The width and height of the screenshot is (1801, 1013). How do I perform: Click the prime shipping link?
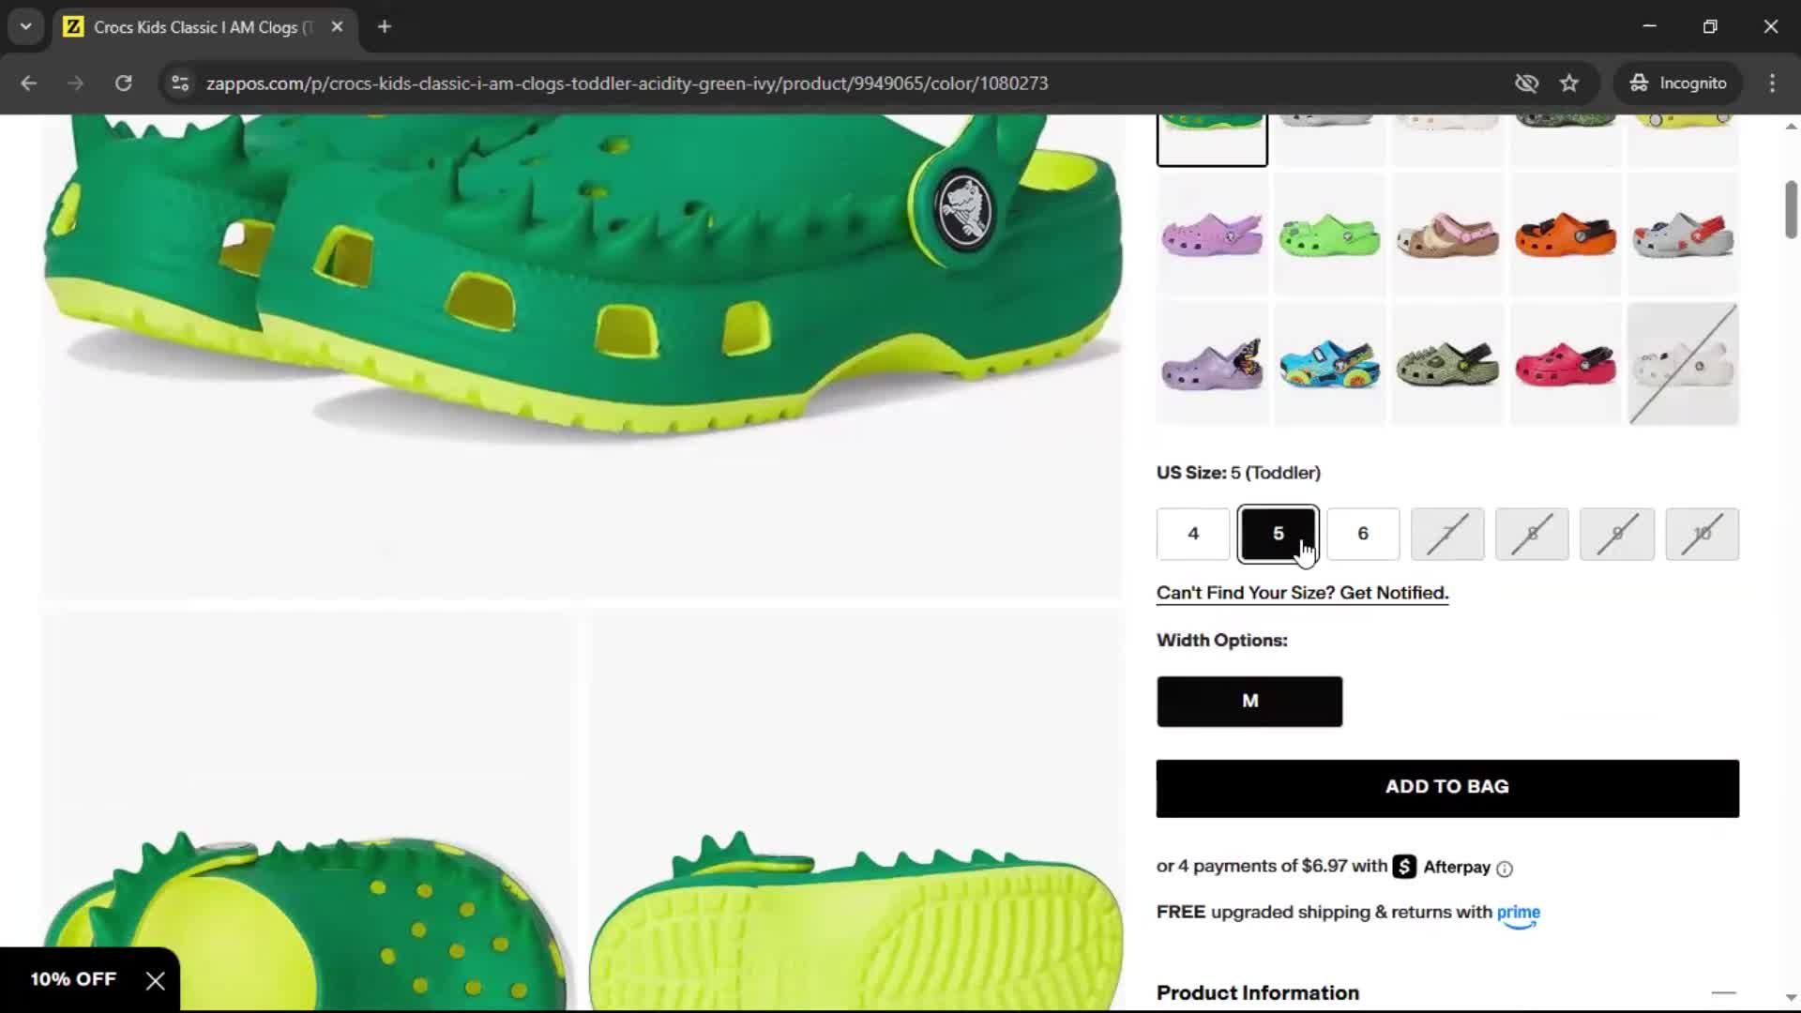coord(1519,915)
